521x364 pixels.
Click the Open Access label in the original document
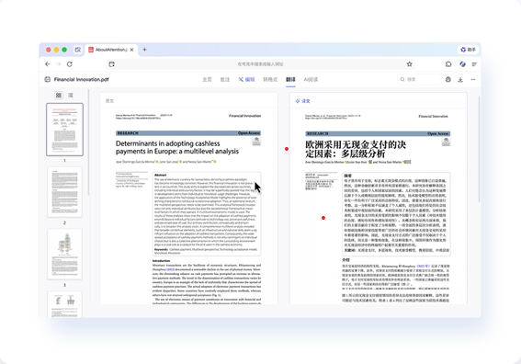click(x=249, y=133)
